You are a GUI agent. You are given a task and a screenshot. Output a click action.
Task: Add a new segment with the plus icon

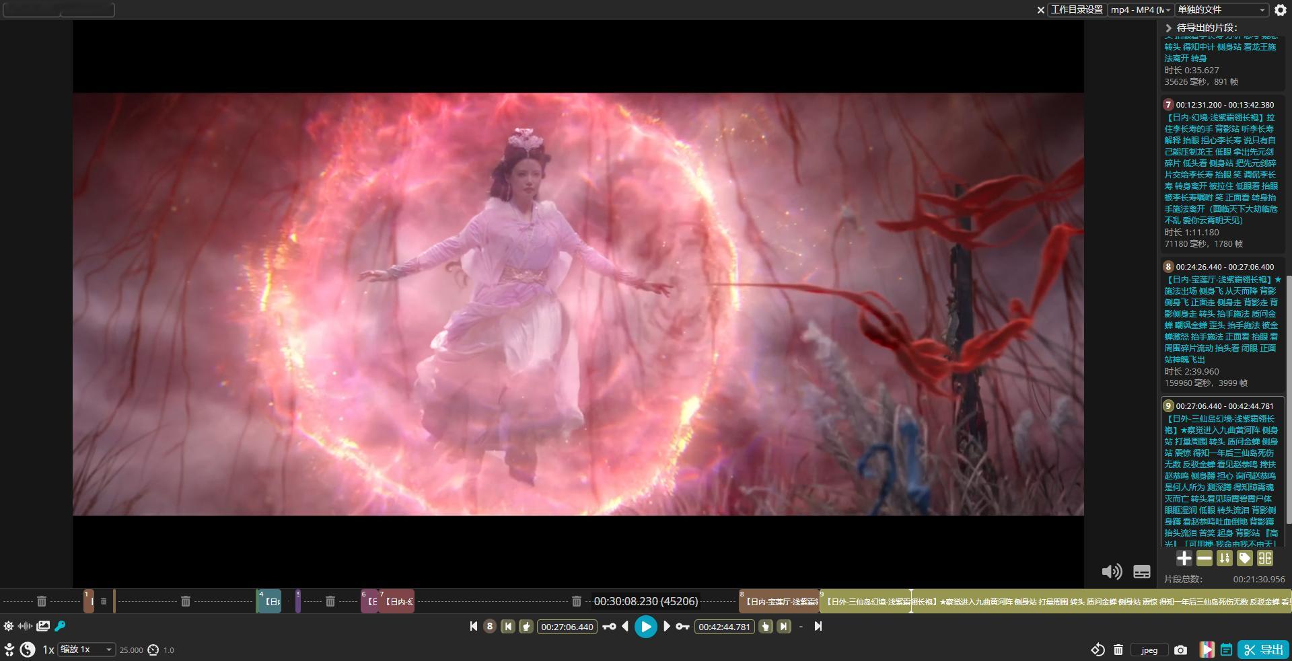coord(1184,558)
